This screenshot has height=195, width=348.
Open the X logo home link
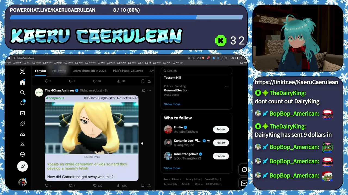point(23,71)
